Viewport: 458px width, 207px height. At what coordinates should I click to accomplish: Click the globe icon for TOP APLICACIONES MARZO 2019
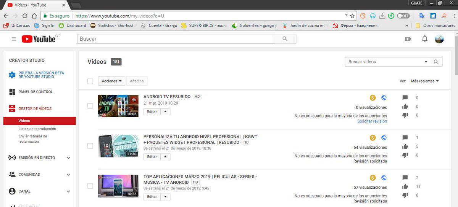384,178
